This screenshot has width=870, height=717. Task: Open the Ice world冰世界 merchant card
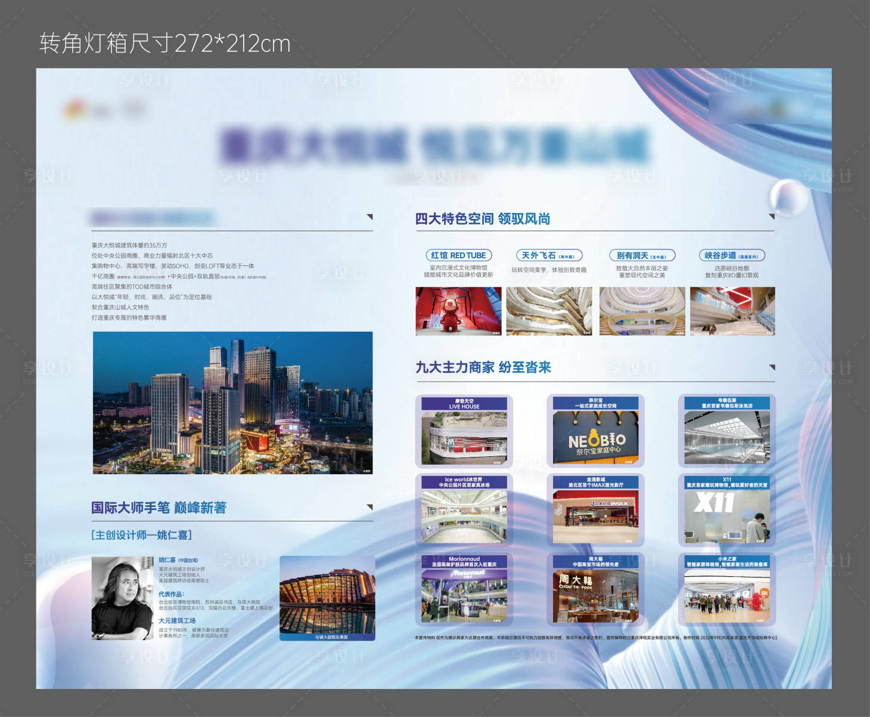464,510
